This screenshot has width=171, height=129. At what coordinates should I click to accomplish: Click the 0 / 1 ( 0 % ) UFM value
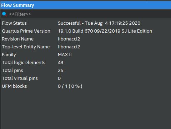70,86
